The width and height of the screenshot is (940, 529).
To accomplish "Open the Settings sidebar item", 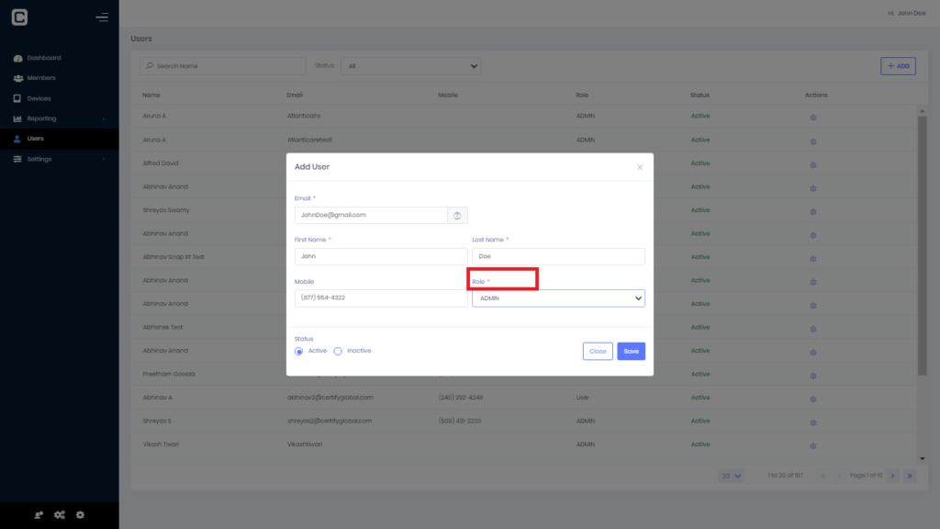I will (x=41, y=158).
